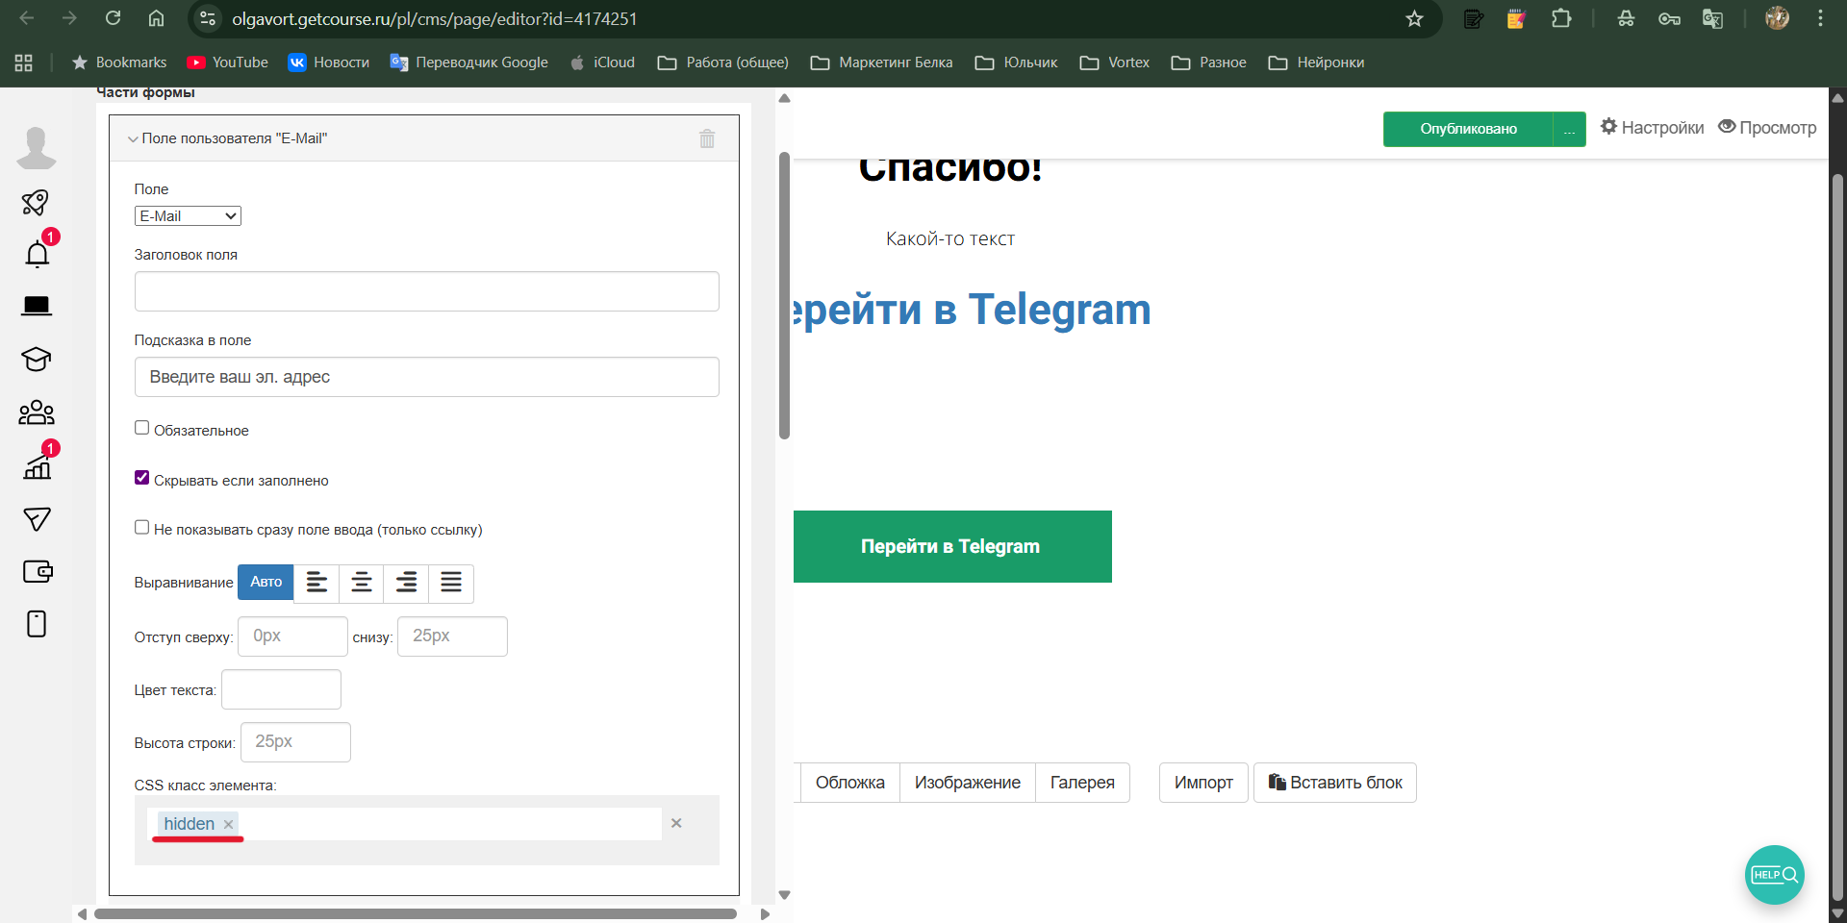Check 'Не показывать сразу поле ввода'
Screen dimensions: 1847x923
click(x=141, y=527)
